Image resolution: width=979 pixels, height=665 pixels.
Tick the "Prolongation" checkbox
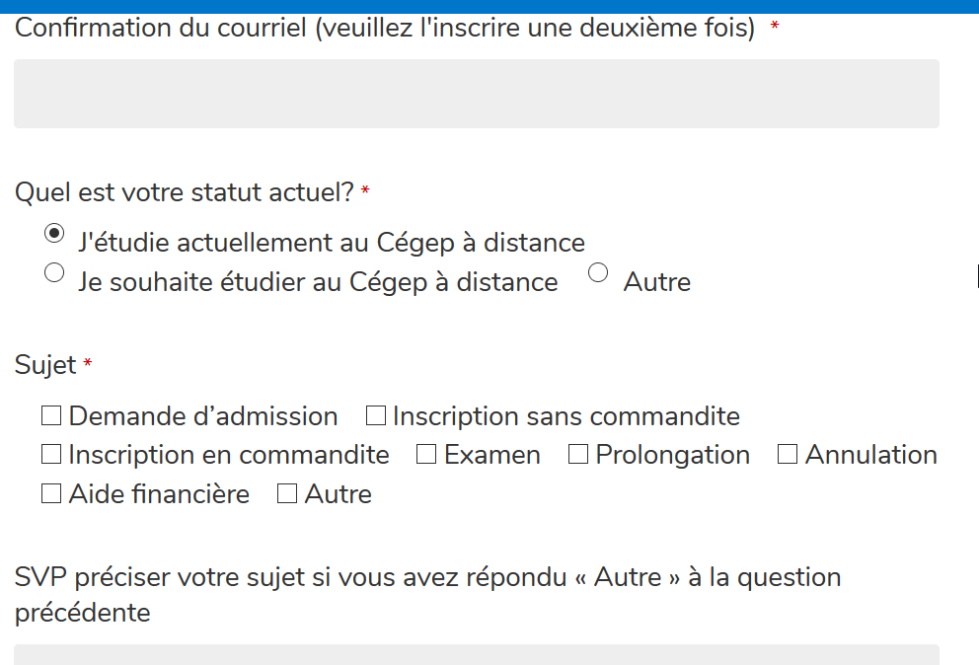[578, 455]
